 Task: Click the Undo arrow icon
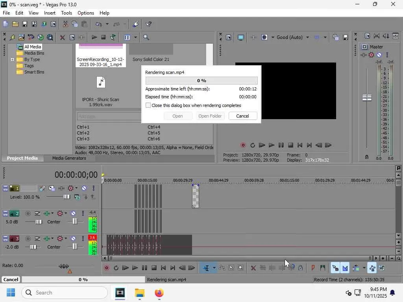(x=99, y=24)
